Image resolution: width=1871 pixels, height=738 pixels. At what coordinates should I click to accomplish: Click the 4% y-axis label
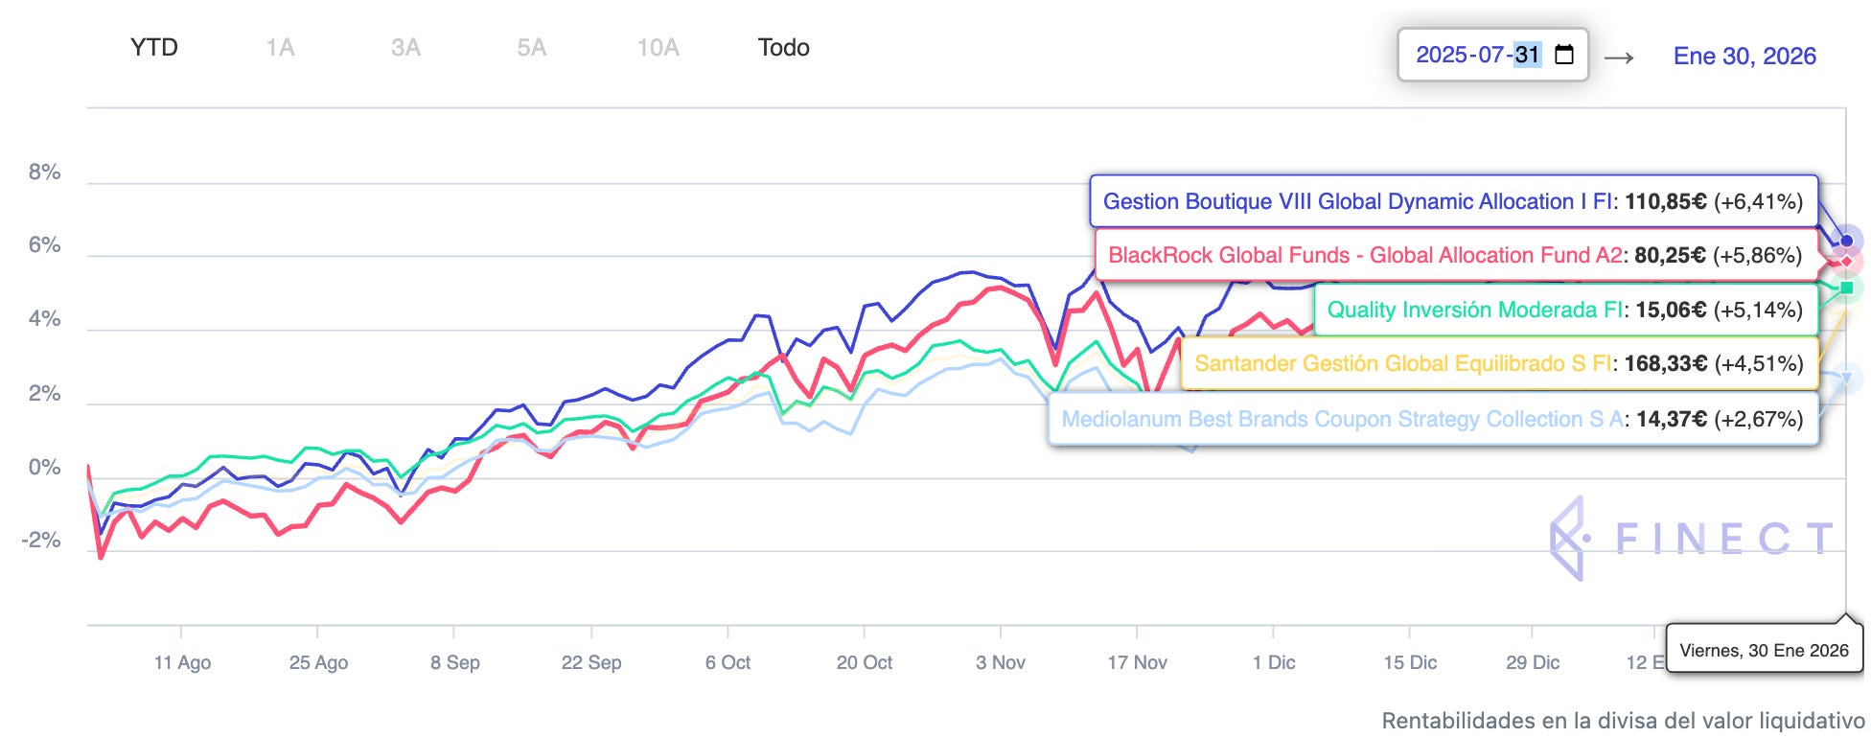(x=44, y=319)
